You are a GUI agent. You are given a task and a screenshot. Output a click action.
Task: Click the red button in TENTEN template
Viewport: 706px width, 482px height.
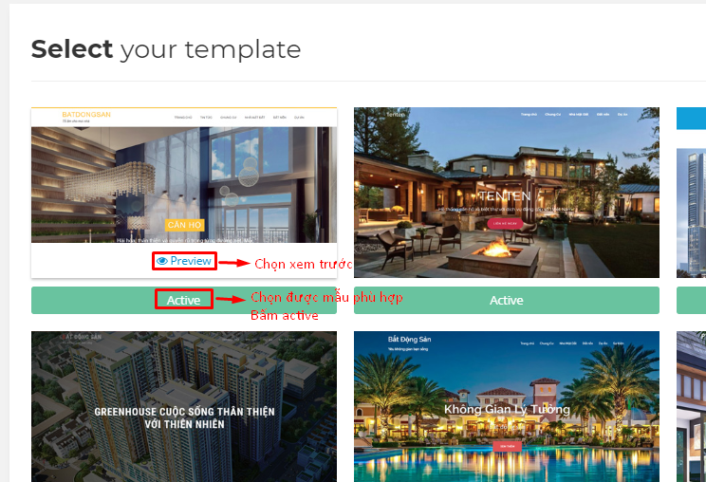click(x=505, y=223)
